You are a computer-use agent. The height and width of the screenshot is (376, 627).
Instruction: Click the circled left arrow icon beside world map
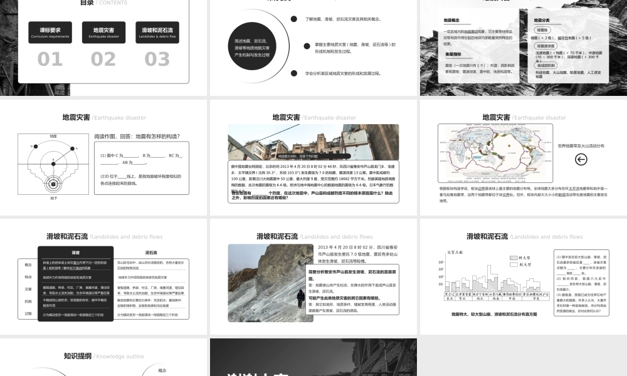click(581, 159)
